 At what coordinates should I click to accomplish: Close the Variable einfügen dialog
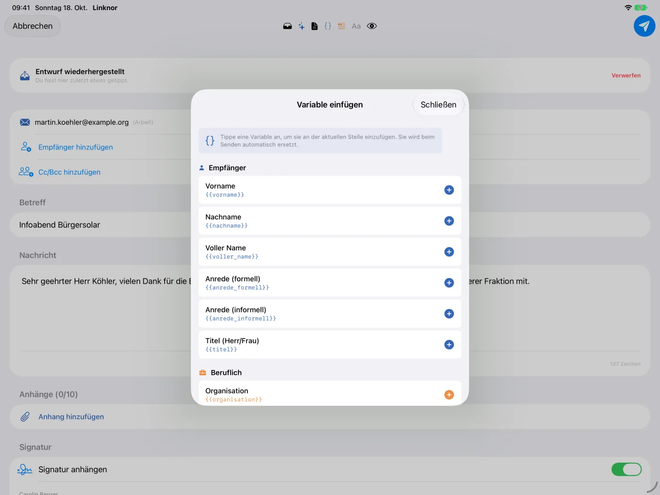pos(438,105)
